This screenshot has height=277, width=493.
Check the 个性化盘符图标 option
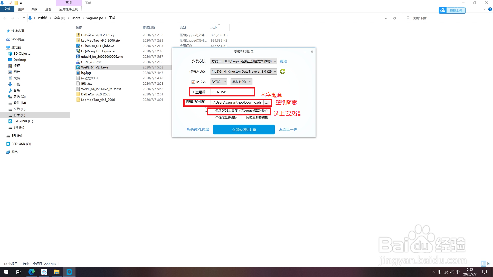212,117
